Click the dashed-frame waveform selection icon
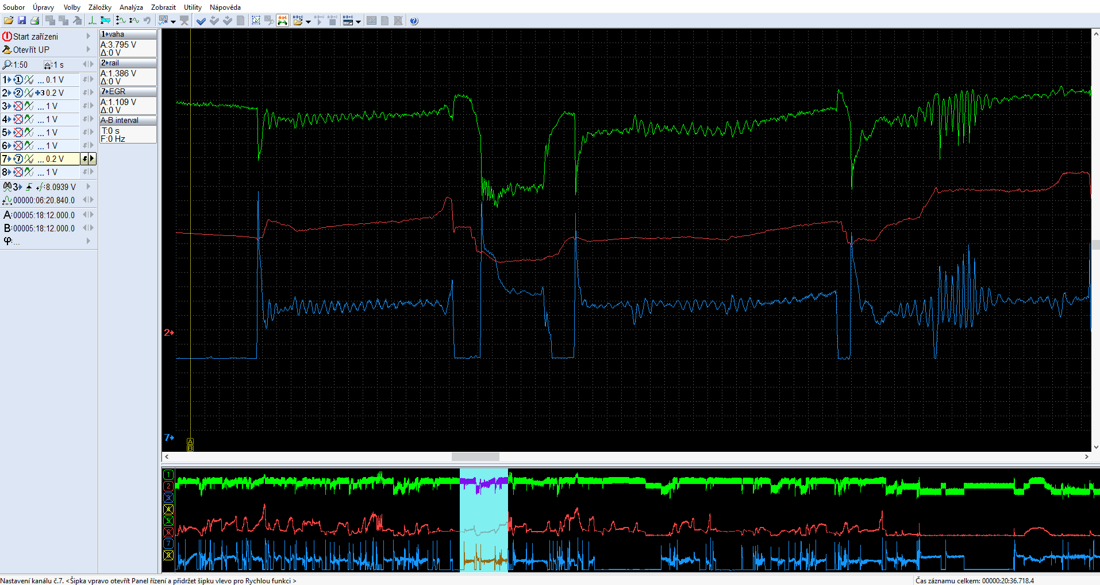This screenshot has width=1100, height=585. tap(256, 21)
